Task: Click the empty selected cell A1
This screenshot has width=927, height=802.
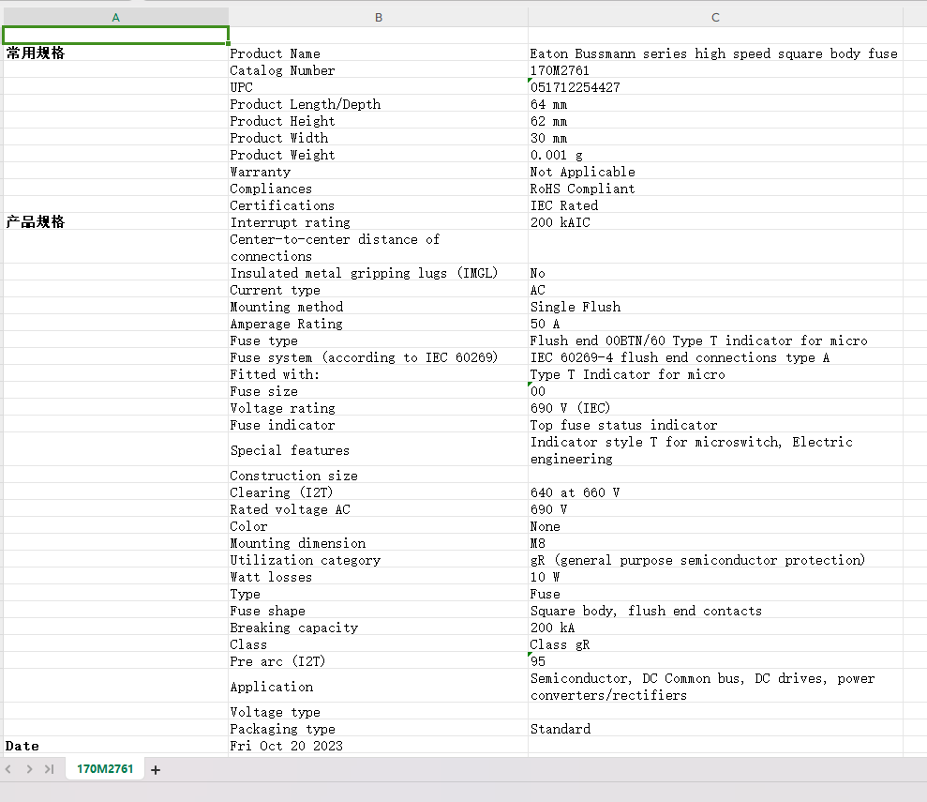Action: pos(116,36)
